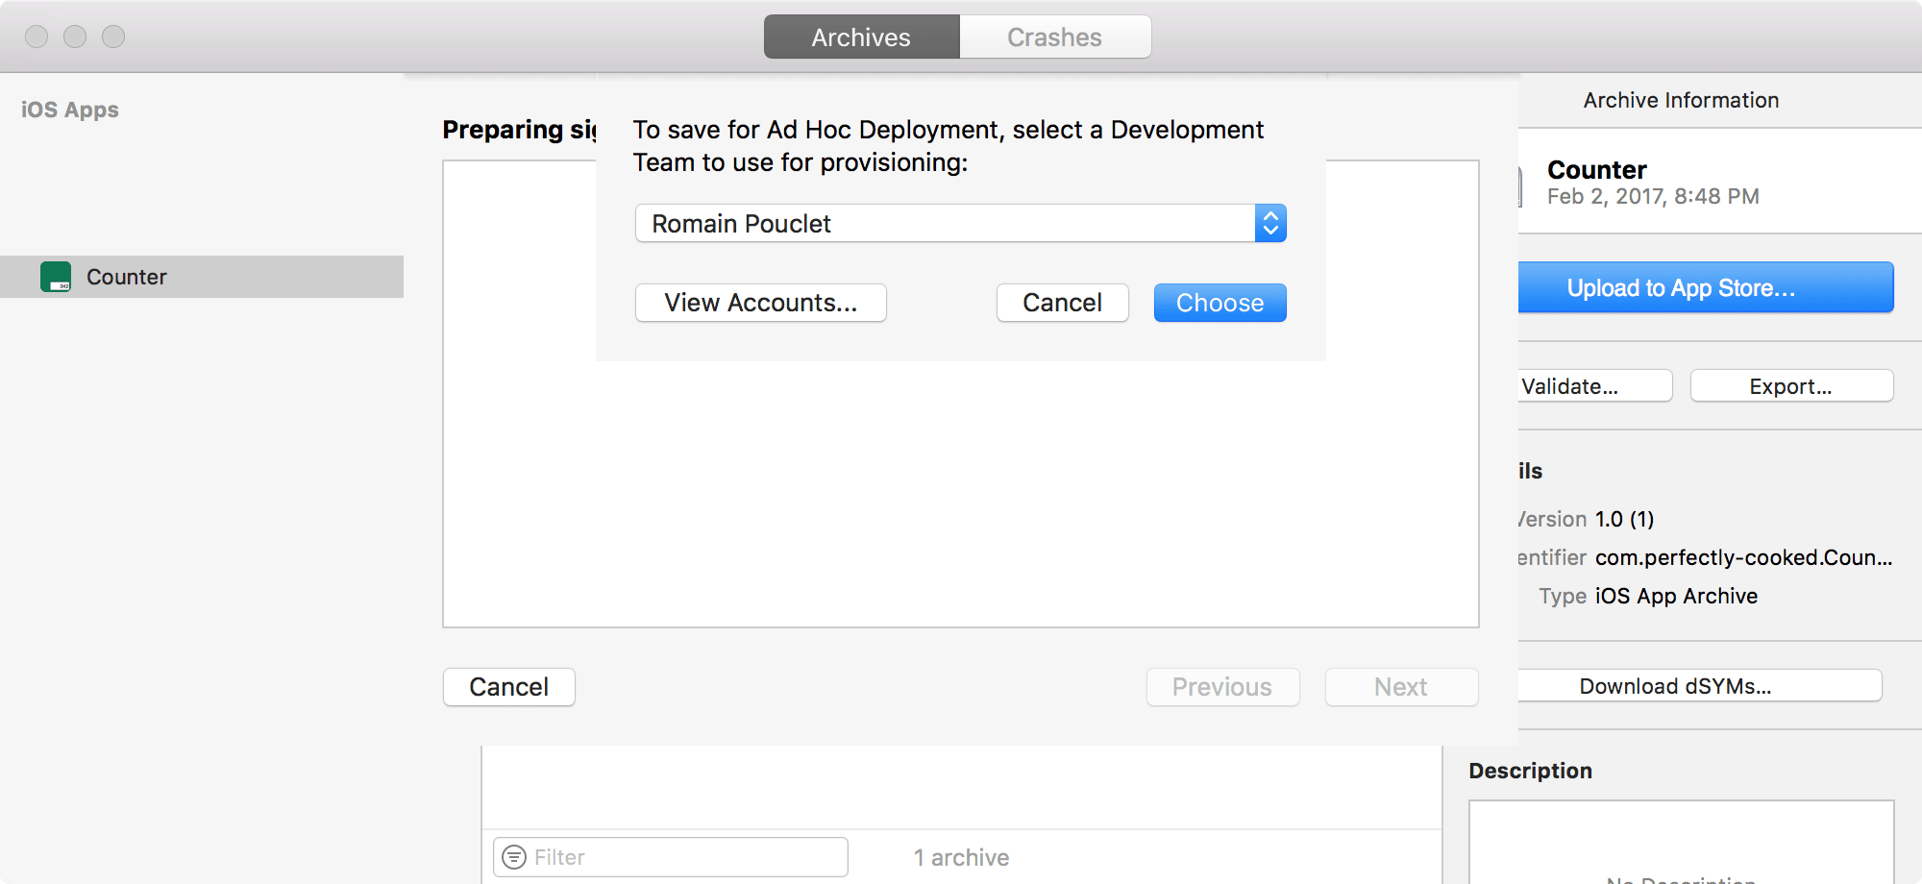Cancel the team selection dialog
1922x884 pixels.
coord(1062,303)
